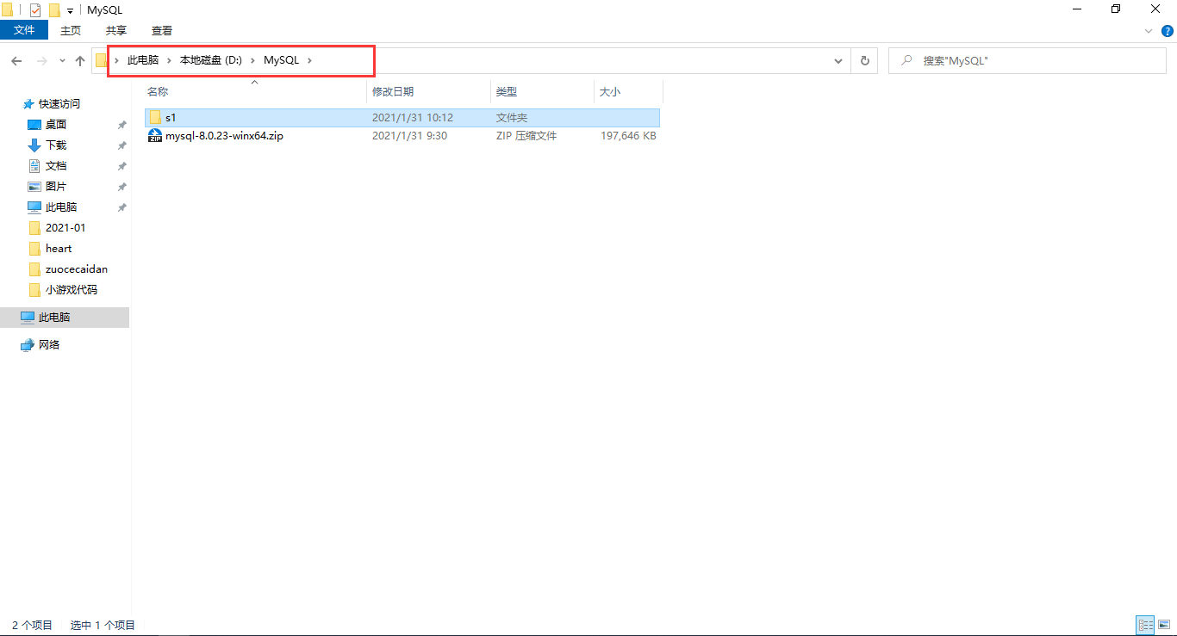Sort by the 类型 column header

[543, 91]
